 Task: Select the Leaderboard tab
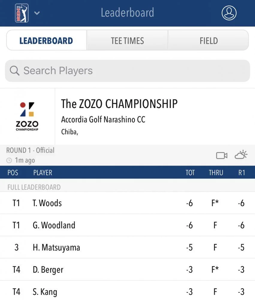[46, 40]
